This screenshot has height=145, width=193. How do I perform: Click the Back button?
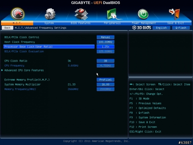click(x=7, y=28)
